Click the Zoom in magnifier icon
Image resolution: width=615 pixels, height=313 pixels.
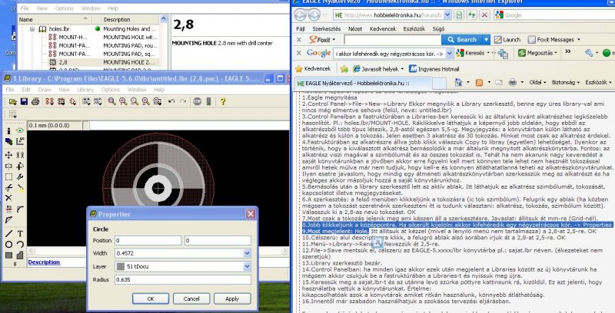click(123, 102)
